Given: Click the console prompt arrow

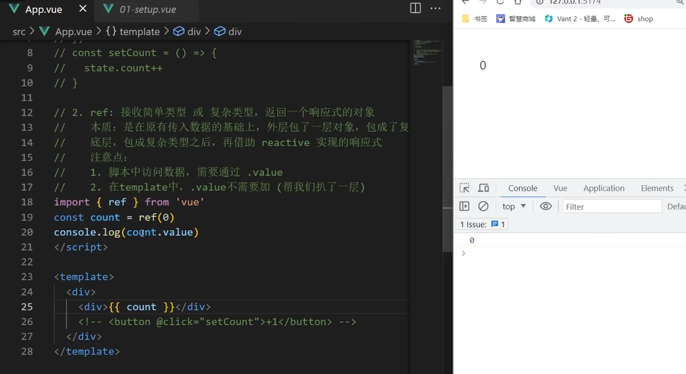Looking at the screenshot, I should click(464, 253).
